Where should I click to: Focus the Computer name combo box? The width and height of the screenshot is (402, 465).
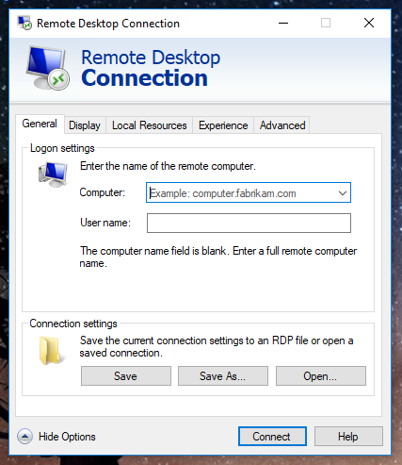[249, 192]
